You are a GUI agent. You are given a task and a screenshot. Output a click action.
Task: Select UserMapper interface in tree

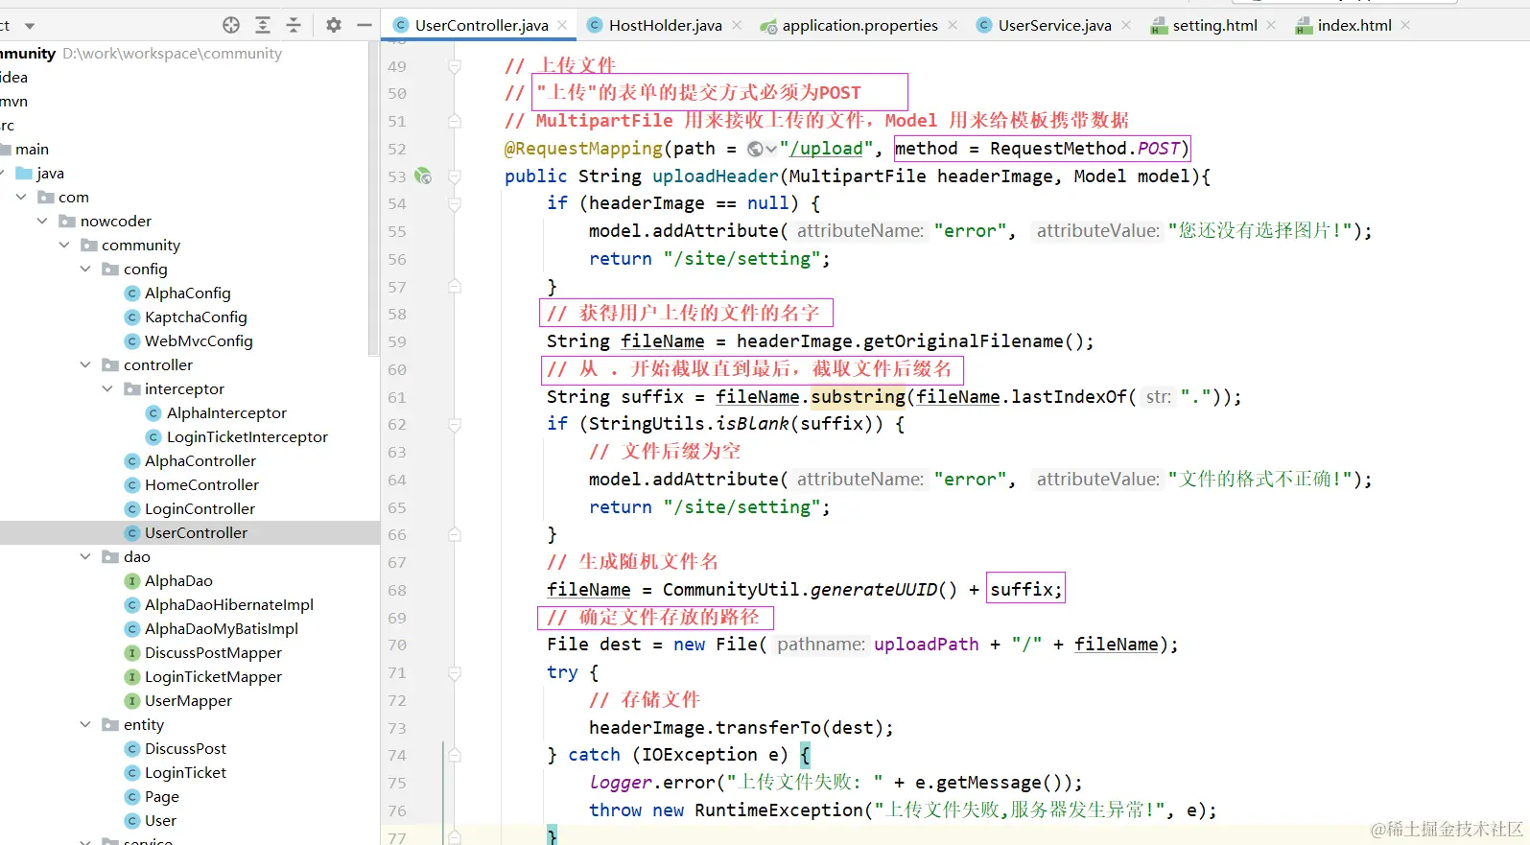pyautogui.click(x=188, y=700)
